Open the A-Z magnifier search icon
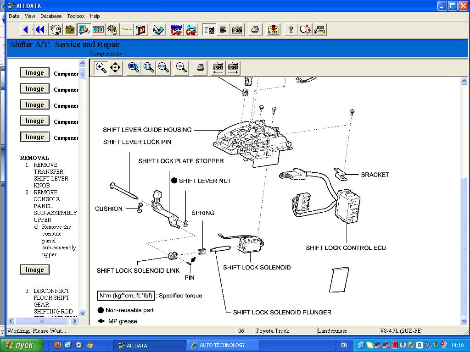 305,30
